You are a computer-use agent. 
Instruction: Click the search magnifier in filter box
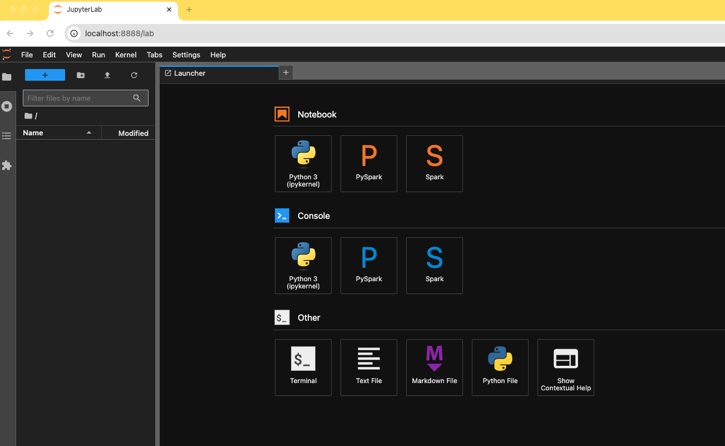click(137, 98)
